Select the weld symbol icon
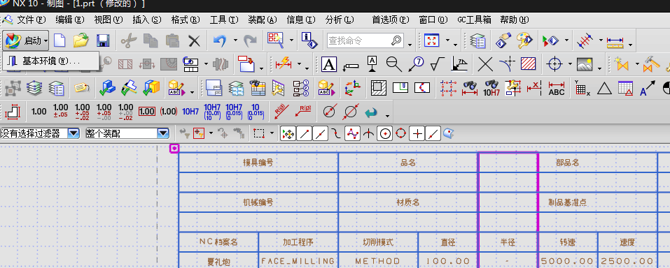This screenshot has height=268, width=670. (459, 64)
